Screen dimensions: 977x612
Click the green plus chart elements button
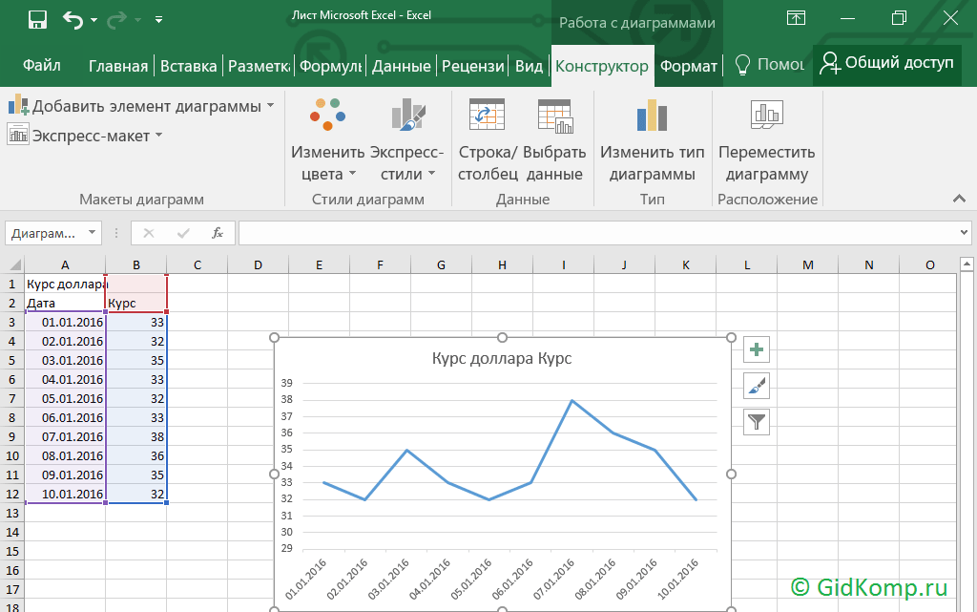[757, 350]
